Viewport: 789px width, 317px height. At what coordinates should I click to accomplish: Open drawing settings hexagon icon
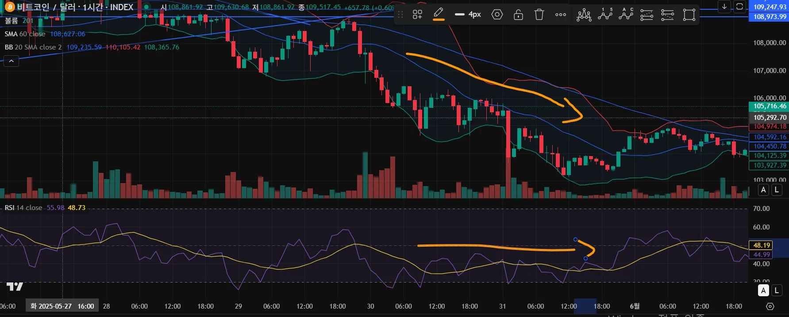click(x=497, y=15)
